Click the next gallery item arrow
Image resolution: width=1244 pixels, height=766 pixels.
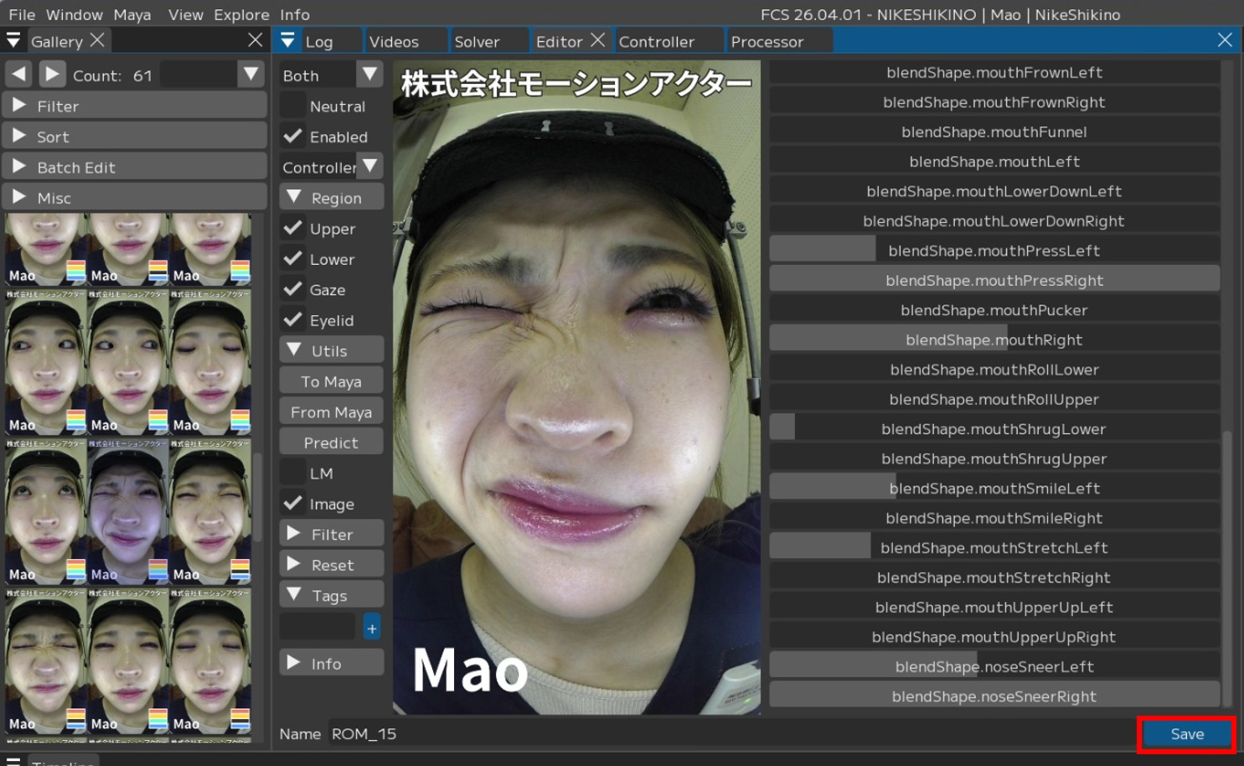tap(52, 75)
